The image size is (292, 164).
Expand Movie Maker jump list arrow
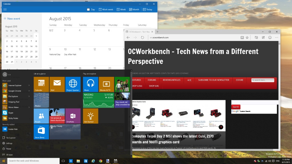tap(29, 107)
